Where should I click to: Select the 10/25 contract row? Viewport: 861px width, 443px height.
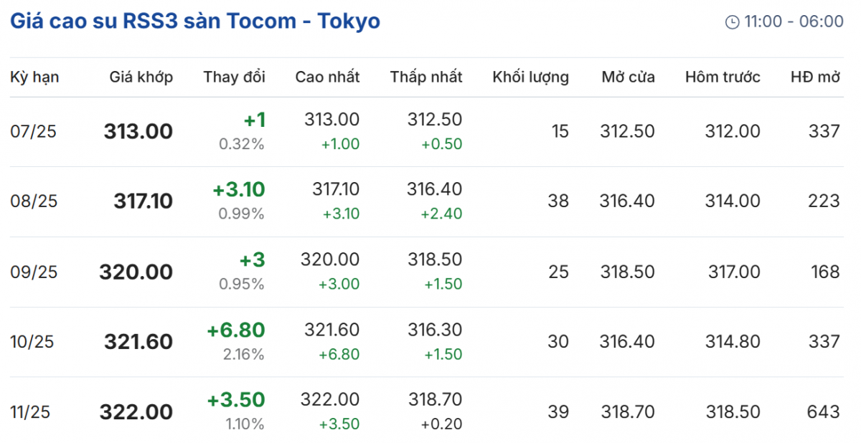(x=34, y=342)
